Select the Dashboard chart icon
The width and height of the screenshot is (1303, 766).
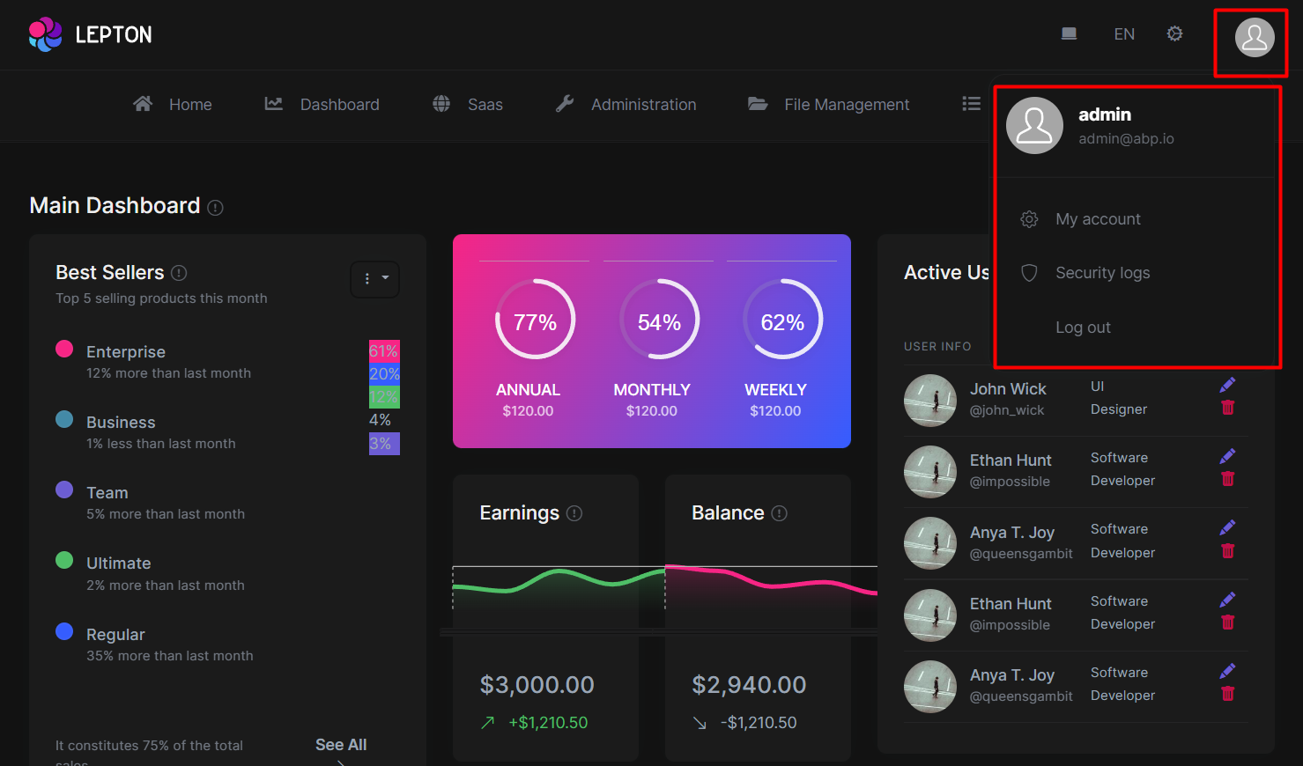273,103
